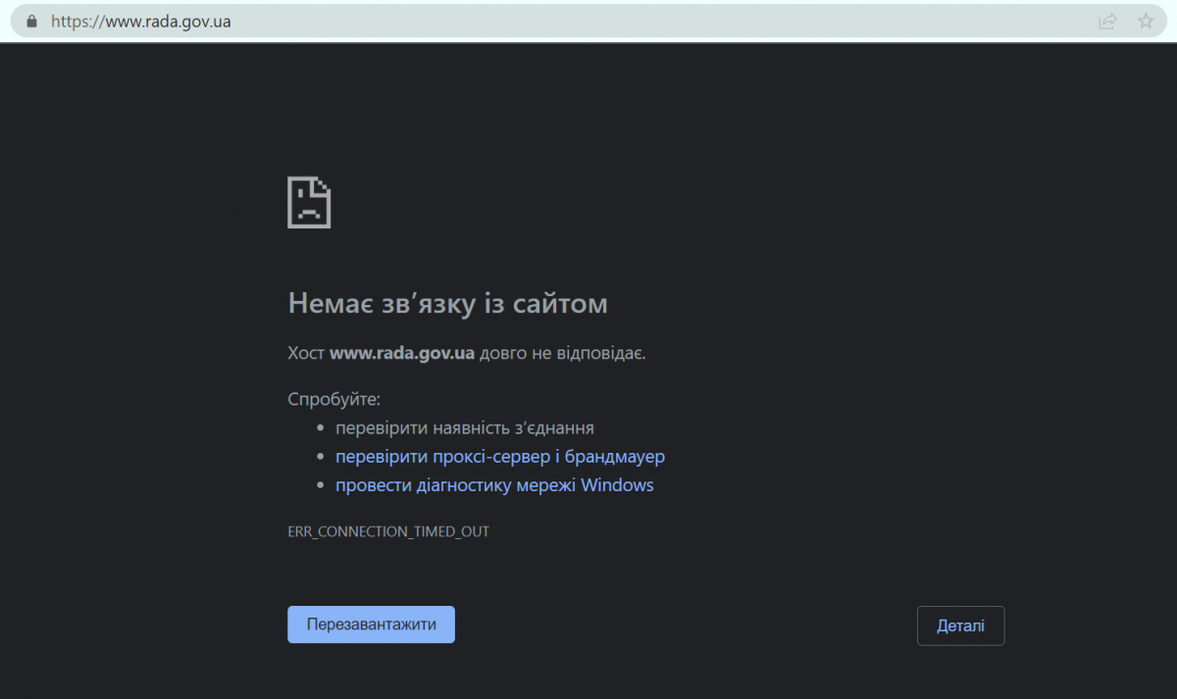Click the ERR_CONNECTION_TIMED_OUT error code
Screen dimensions: 1177x699
(x=388, y=531)
